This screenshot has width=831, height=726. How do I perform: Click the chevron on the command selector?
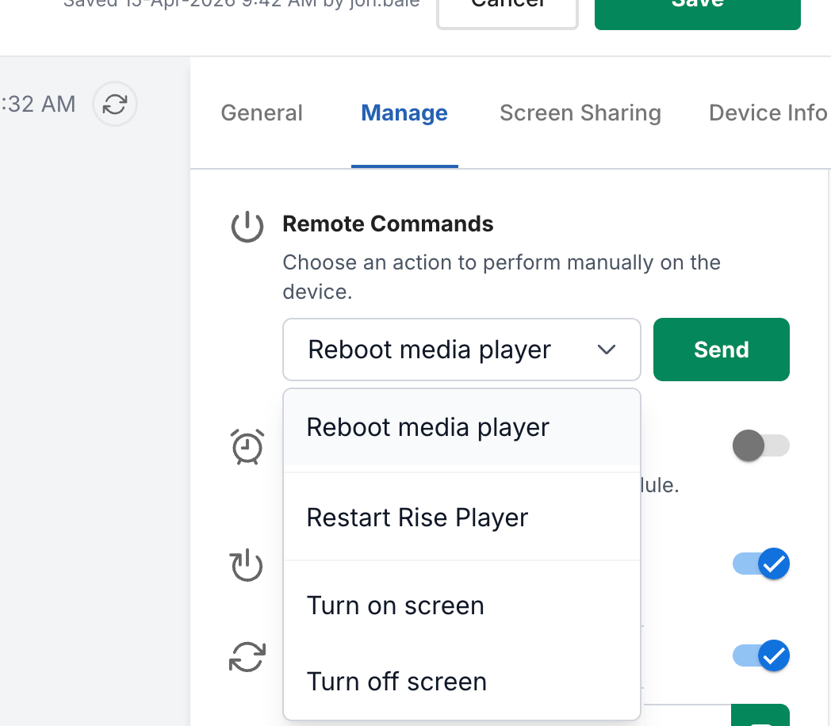click(x=607, y=350)
